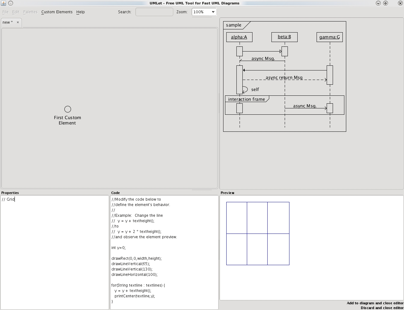The height and width of the screenshot is (310, 404).
Task: Click the drawLineHorizontal(100); line in Code panel
Action: tap(134, 275)
